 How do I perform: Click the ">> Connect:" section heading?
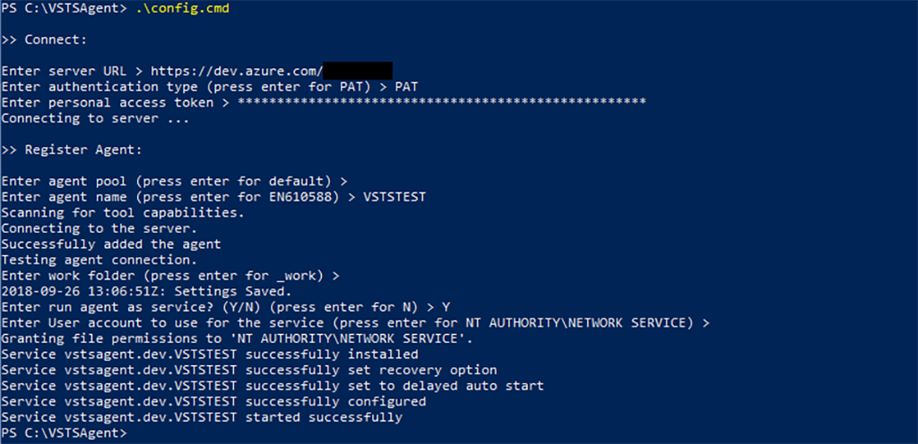click(44, 40)
